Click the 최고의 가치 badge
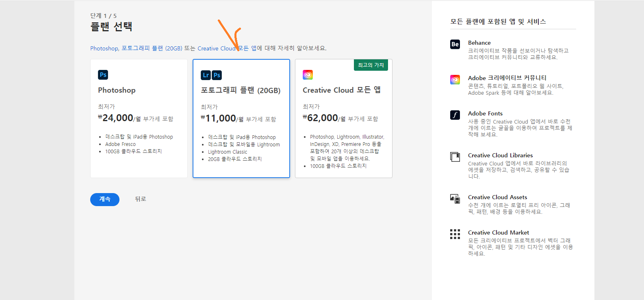 (x=371, y=65)
